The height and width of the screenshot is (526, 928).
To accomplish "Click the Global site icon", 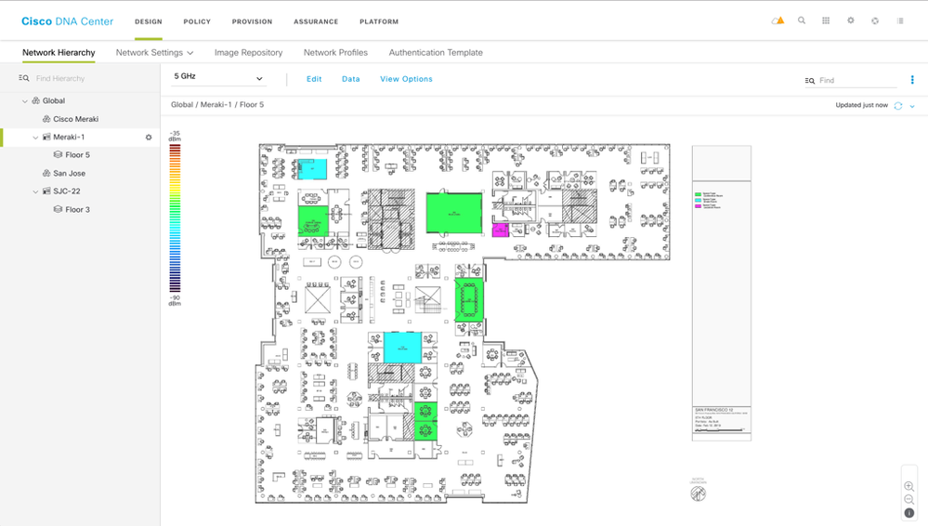I will tap(35, 100).
